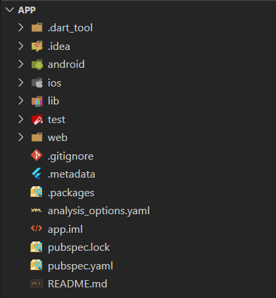Select the test folder name
The image size is (276, 298).
tap(56, 120)
